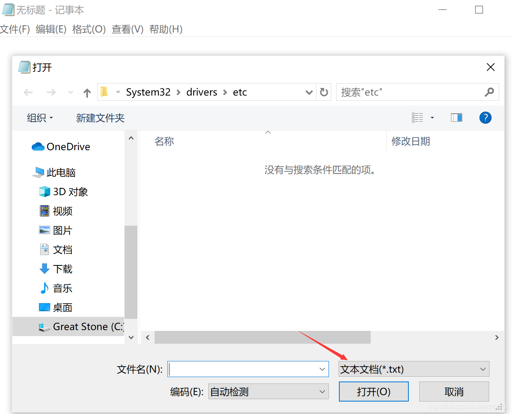
Task: Click the horizontal scrollbar thumb
Action: point(263,337)
